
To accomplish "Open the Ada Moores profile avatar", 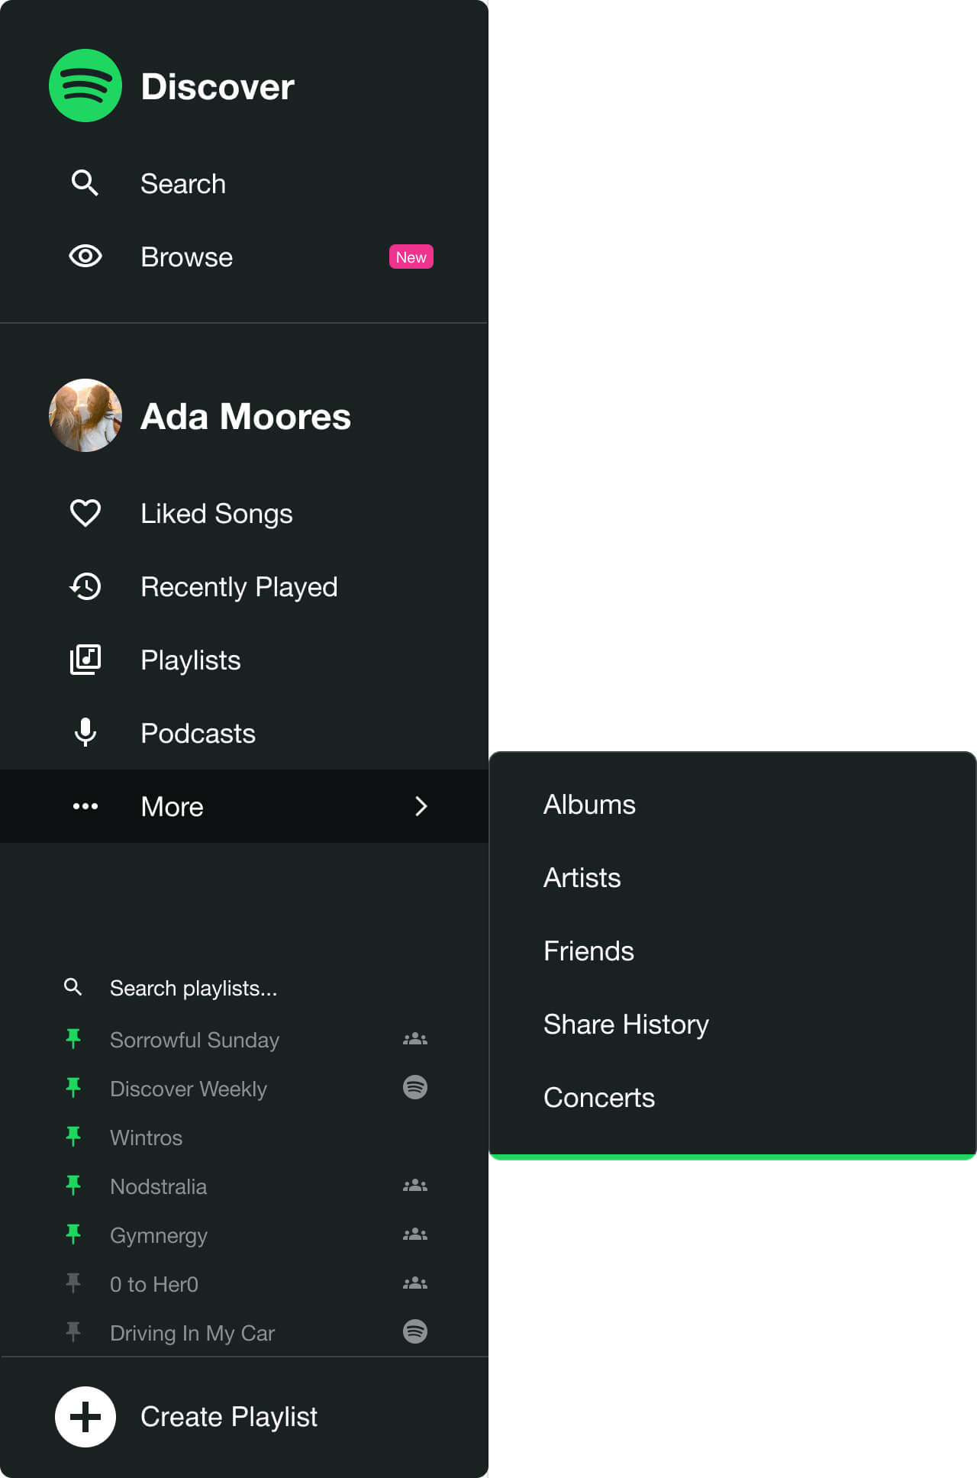I will coord(85,415).
